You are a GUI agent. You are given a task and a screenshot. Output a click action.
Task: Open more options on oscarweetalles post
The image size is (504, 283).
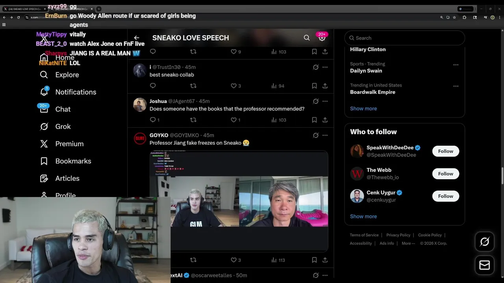pos(325,276)
